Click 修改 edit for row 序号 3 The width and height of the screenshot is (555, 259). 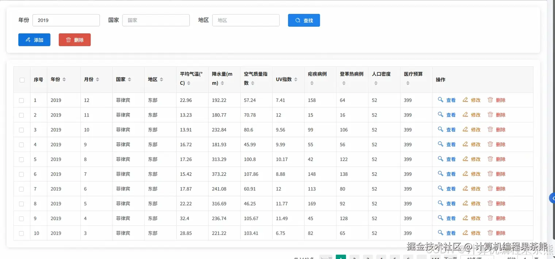coord(471,130)
